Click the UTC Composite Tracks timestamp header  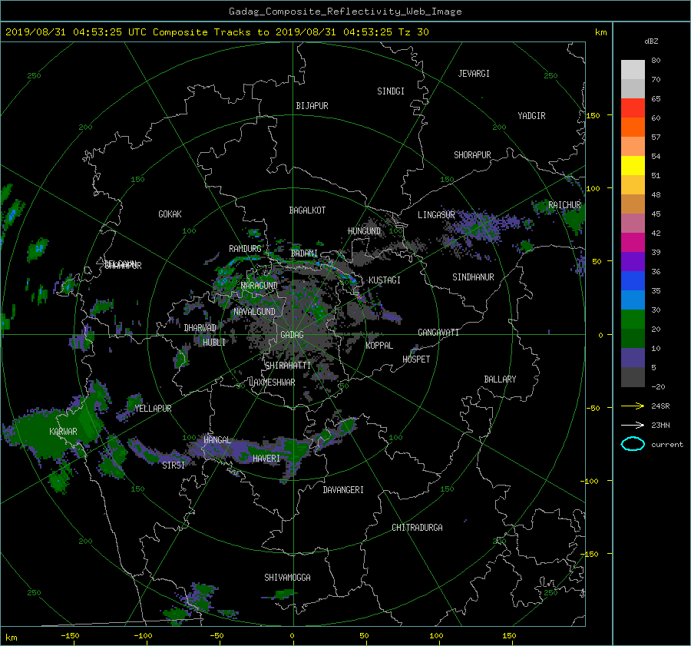(217, 32)
